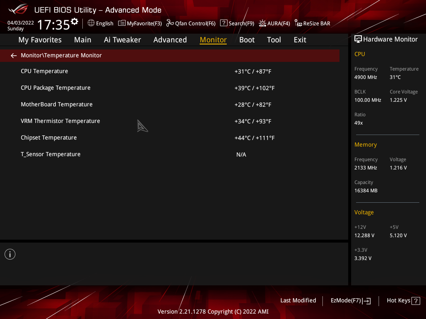Screen dimensions: 426x319
Task: Open AURA(F4) label
Action: (279, 24)
